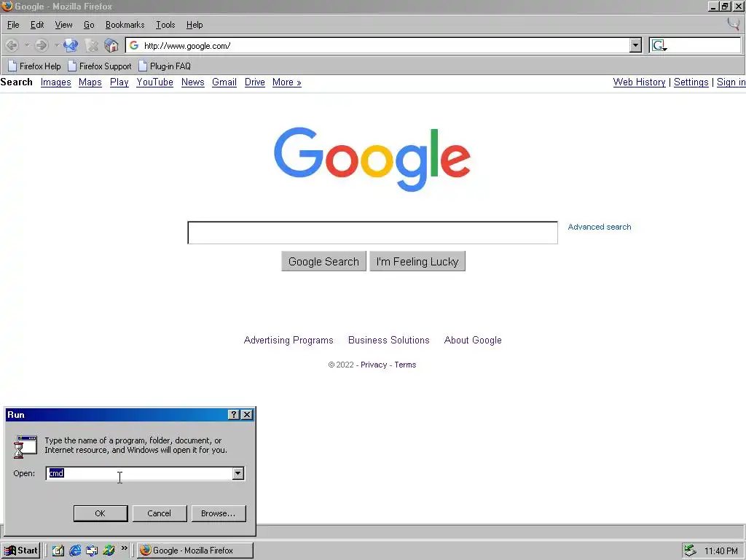
Task: Expand the More » link
Action: pos(287,82)
